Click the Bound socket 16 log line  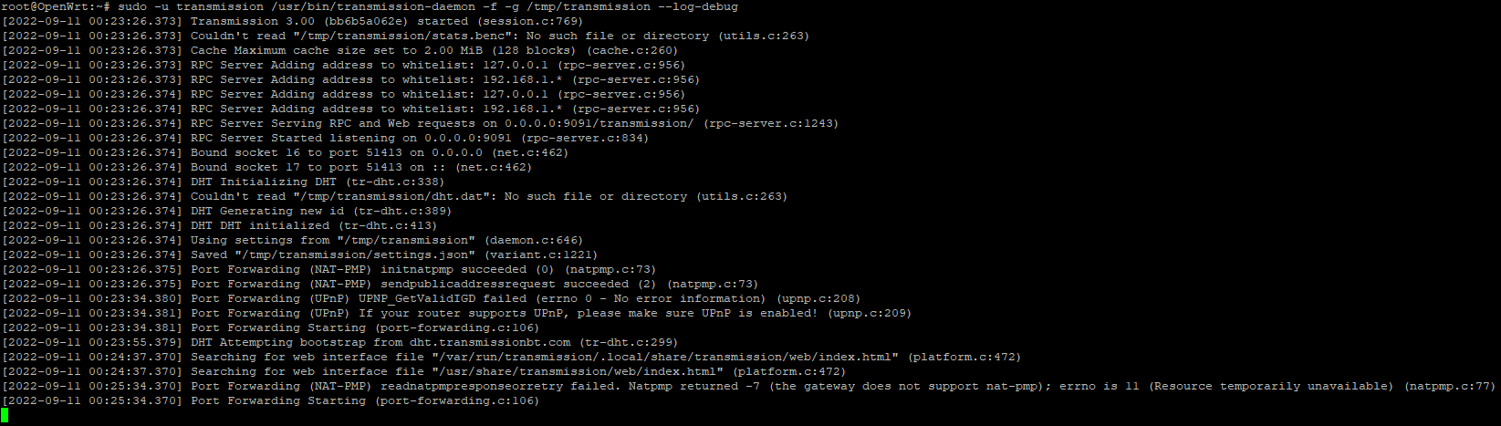285,152
